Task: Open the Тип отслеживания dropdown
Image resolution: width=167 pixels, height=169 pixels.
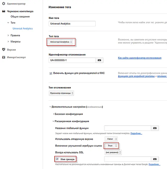Action: [62, 93]
